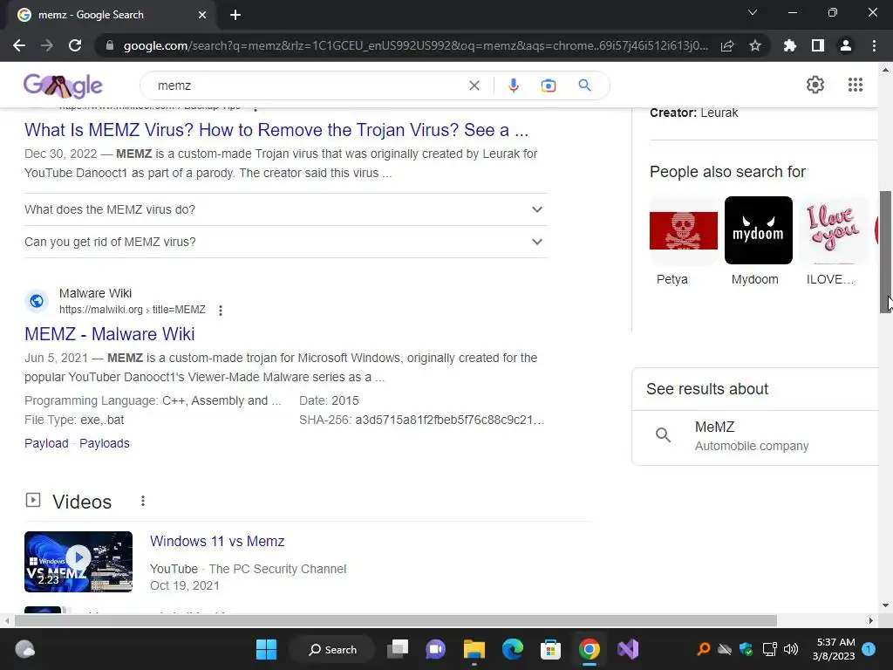Open Chrome extensions puzzle icon

coord(790,45)
